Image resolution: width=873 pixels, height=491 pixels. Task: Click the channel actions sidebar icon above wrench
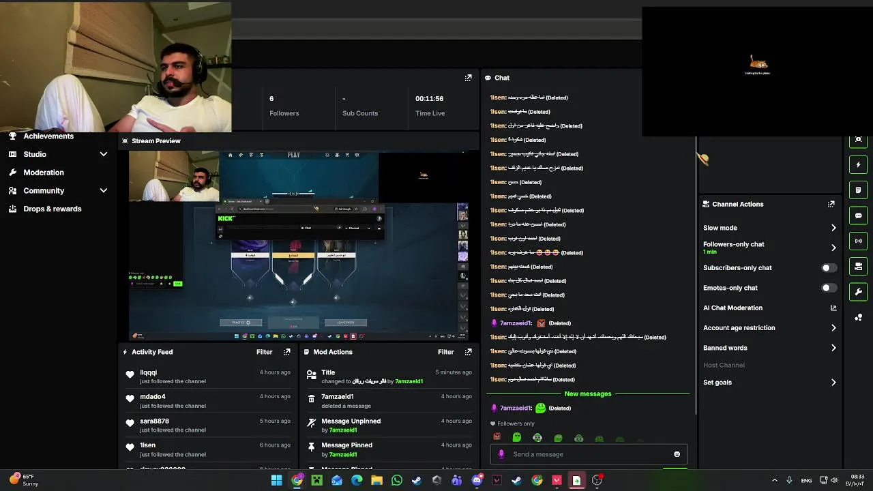tap(858, 266)
